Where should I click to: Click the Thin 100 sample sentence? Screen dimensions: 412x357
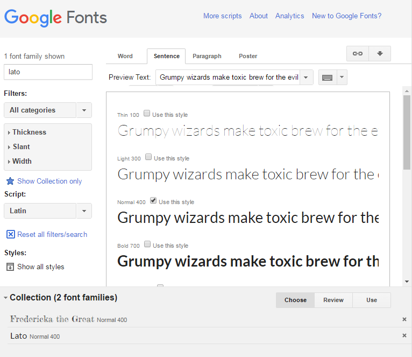(248, 131)
